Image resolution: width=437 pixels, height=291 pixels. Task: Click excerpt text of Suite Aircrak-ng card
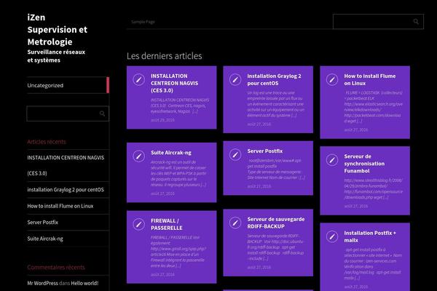click(178, 173)
